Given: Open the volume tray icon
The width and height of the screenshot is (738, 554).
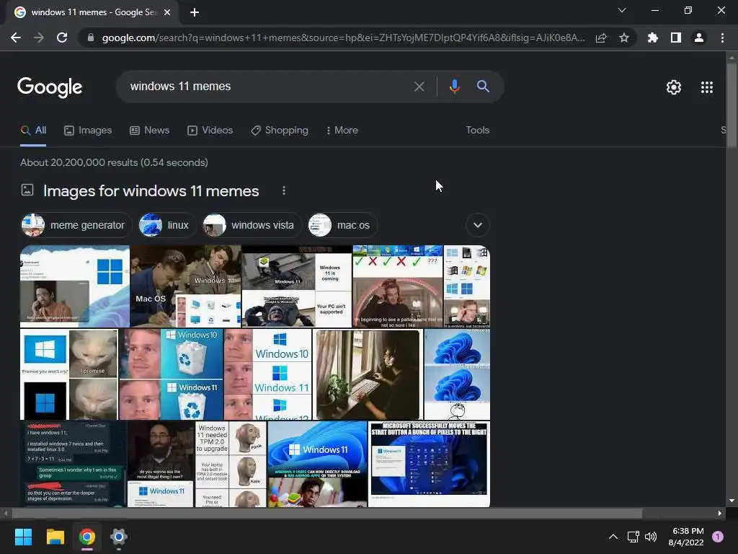Looking at the screenshot, I should (x=651, y=537).
